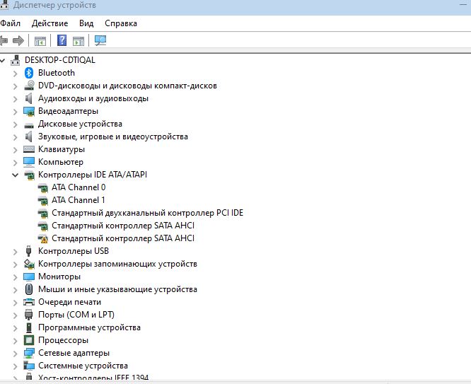Select the ATA Channel 1 device
471x384 pixels.
[78, 200]
